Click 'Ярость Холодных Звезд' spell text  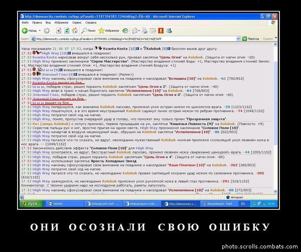coord(113,161)
